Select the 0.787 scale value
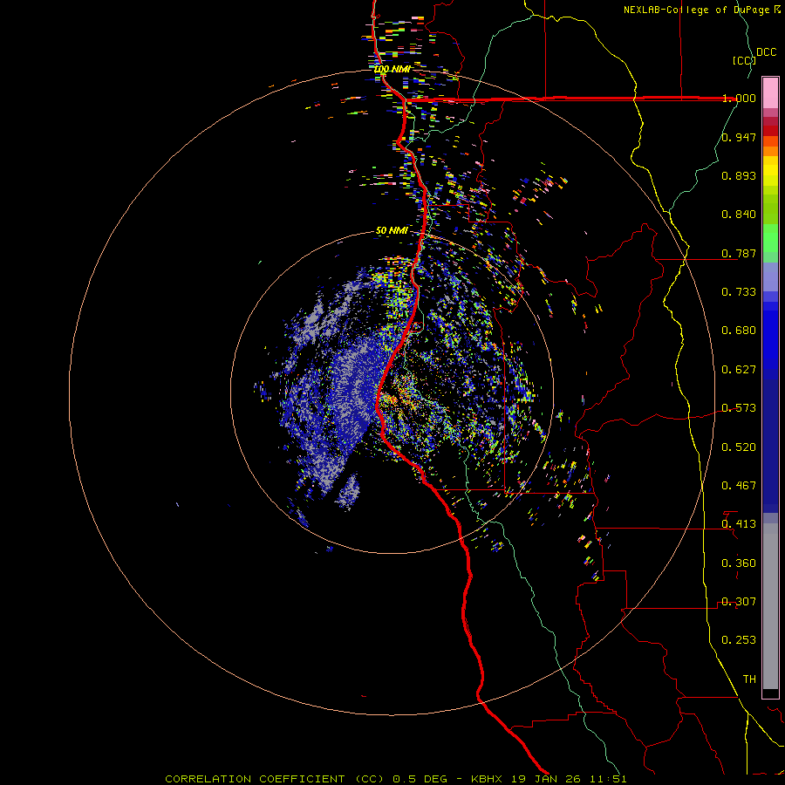 (739, 253)
